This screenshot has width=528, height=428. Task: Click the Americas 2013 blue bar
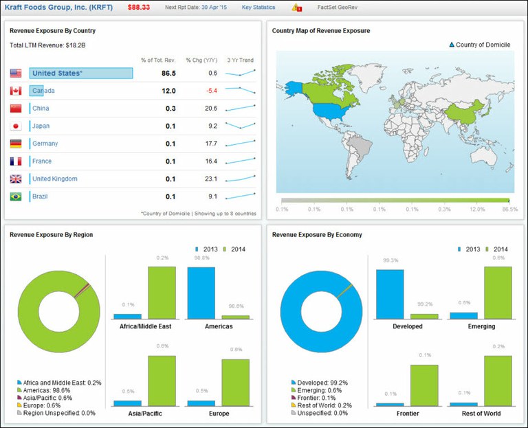click(201, 293)
